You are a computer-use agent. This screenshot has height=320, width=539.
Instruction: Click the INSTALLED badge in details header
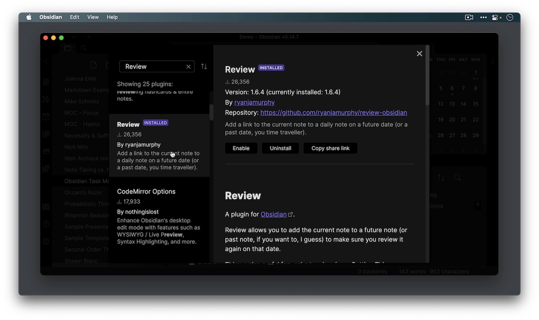(x=271, y=68)
